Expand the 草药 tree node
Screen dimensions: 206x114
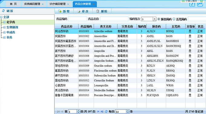4,37
